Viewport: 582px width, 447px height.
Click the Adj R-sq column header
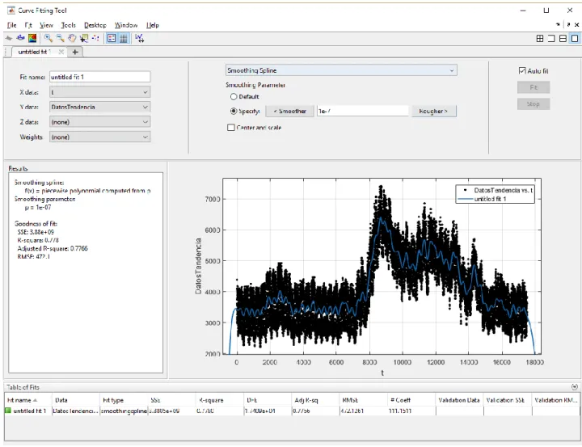(x=315, y=400)
